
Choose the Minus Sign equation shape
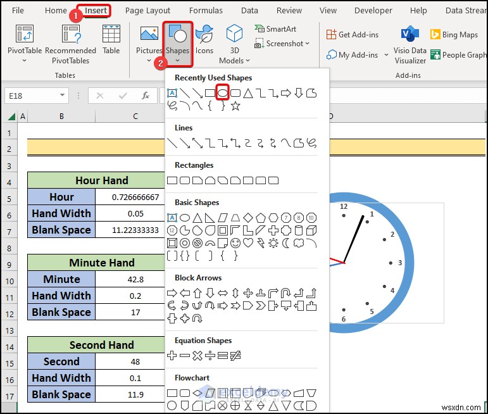pos(185,356)
